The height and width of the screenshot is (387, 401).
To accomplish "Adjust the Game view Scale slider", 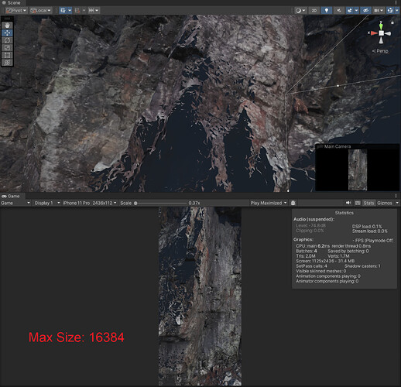I will (x=160, y=203).
